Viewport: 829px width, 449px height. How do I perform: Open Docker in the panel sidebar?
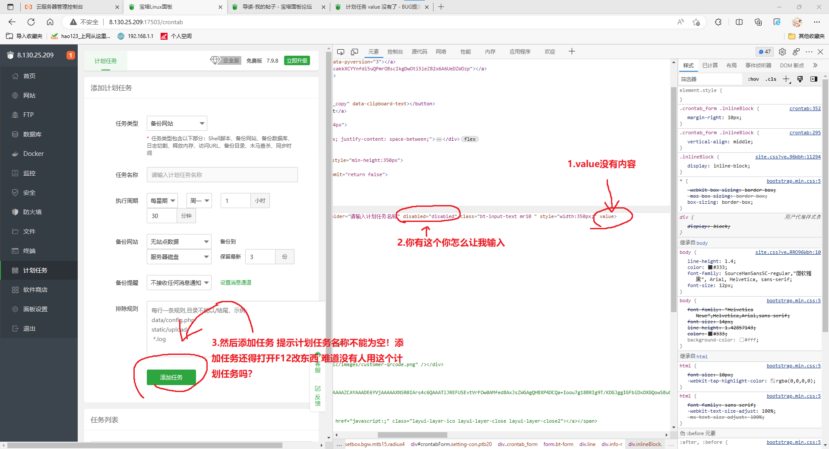point(39,154)
